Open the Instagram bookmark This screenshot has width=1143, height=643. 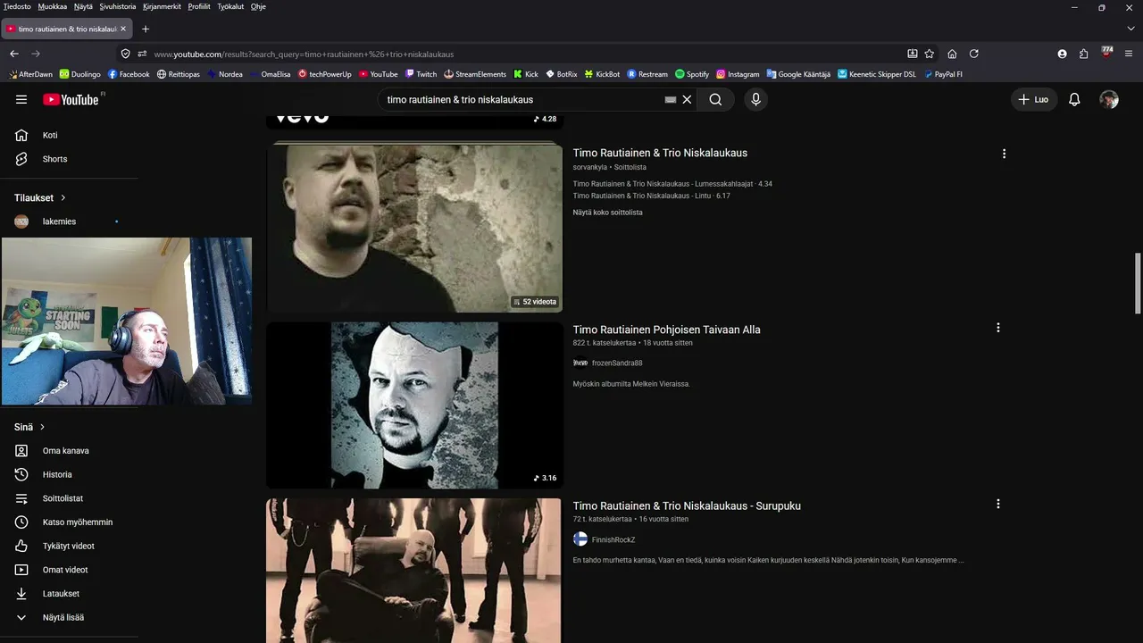click(738, 74)
